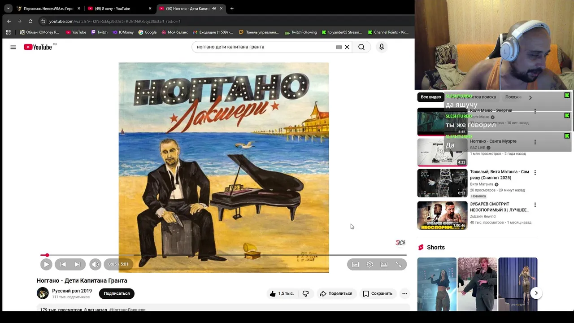Skip to the next video
The height and width of the screenshot is (323, 574).
(x=78, y=264)
